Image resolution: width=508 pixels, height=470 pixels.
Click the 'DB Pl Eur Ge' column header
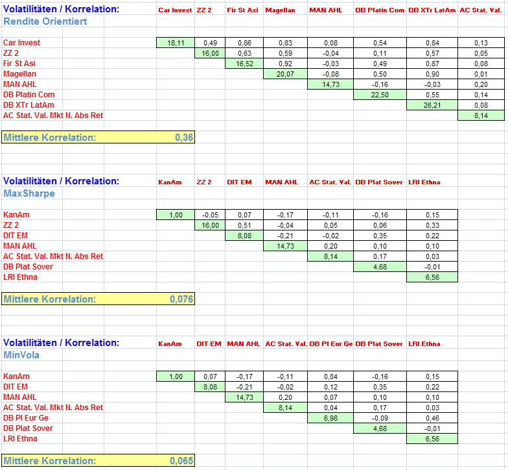coord(330,344)
